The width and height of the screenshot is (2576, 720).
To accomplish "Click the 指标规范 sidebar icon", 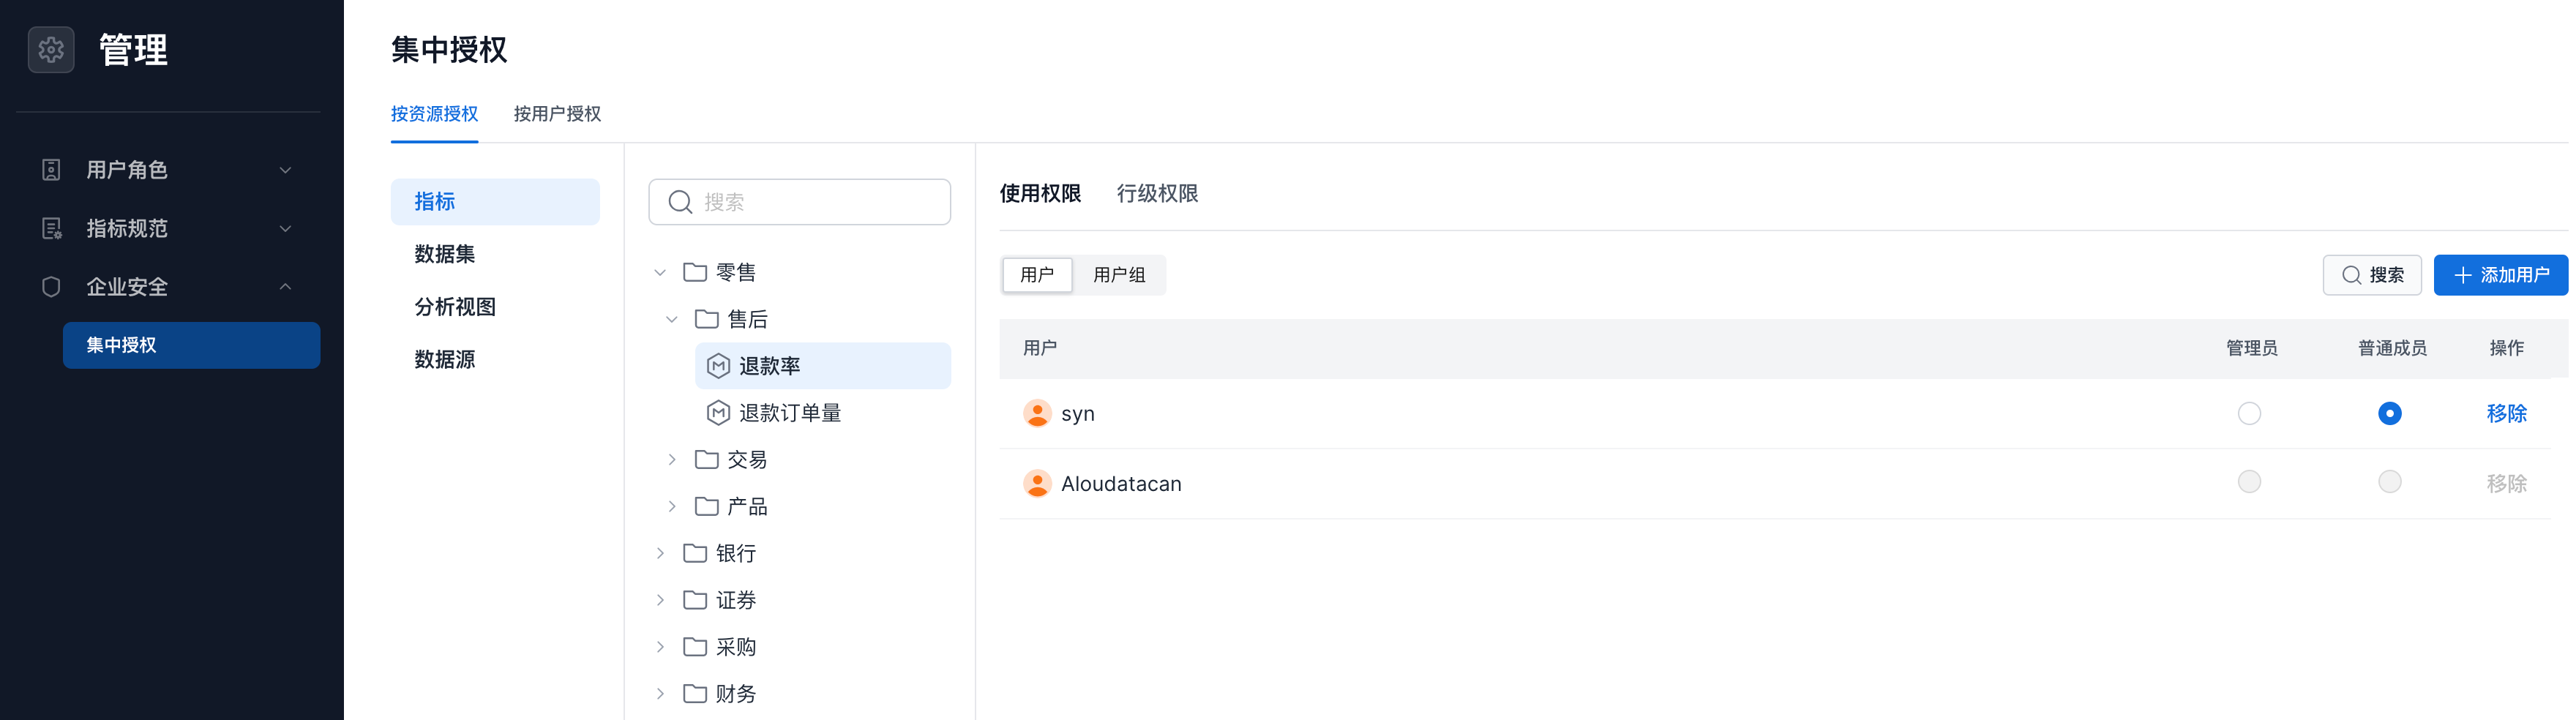I will 51,229.
